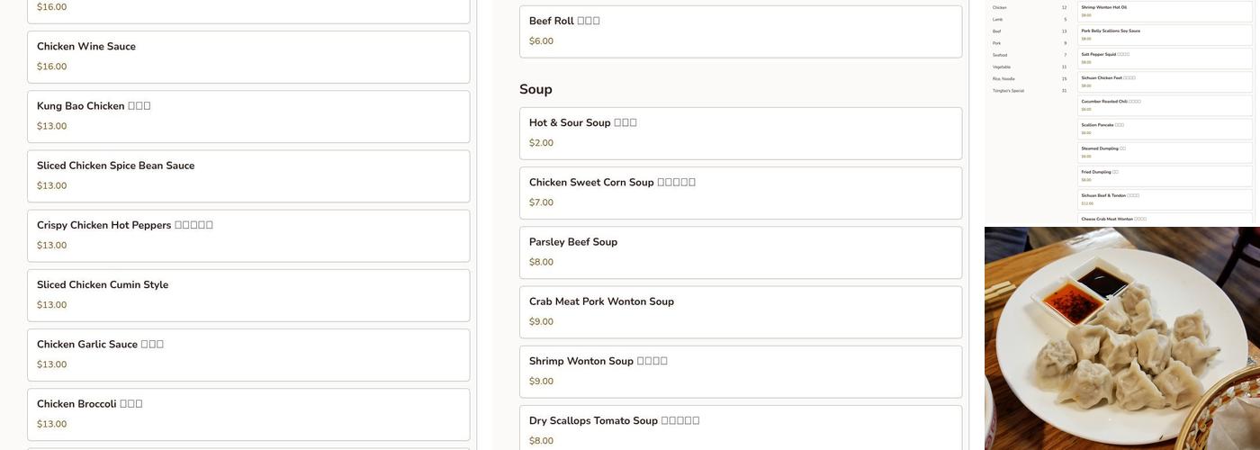Screen dimensions: 1260x450
Task: Click Tsingtao's Special category in preview
Action: tap(1007, 90)
